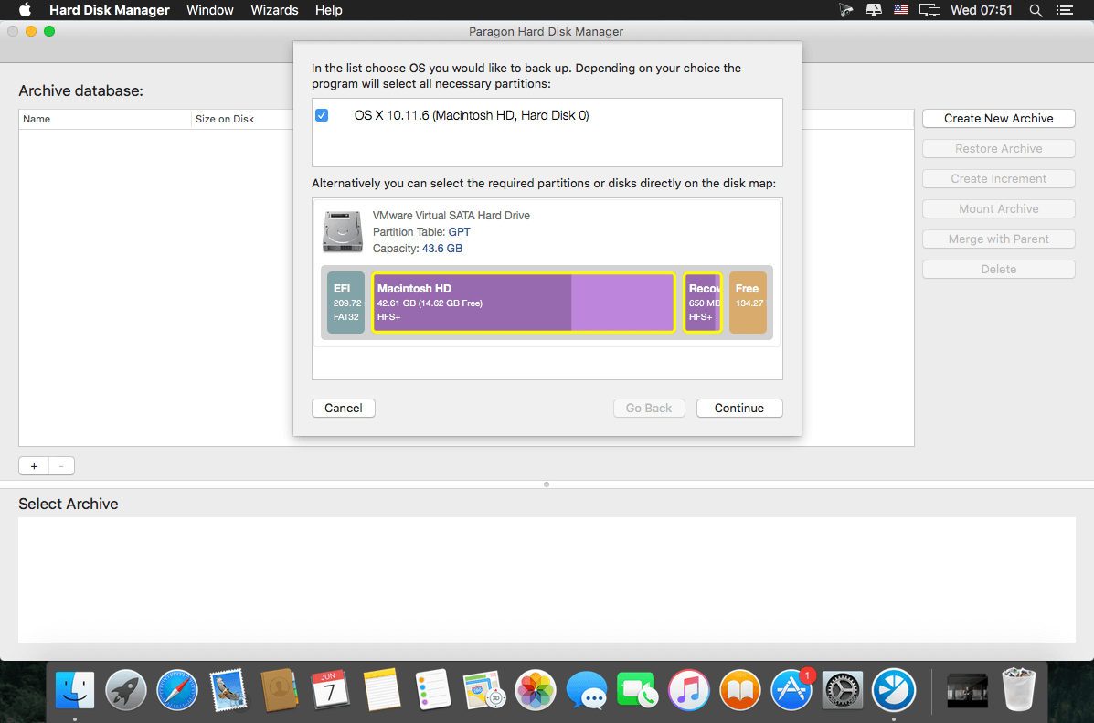Sort by the Name column header
The height and width of the screenshot is (723, 1094).
coord(105,120)
